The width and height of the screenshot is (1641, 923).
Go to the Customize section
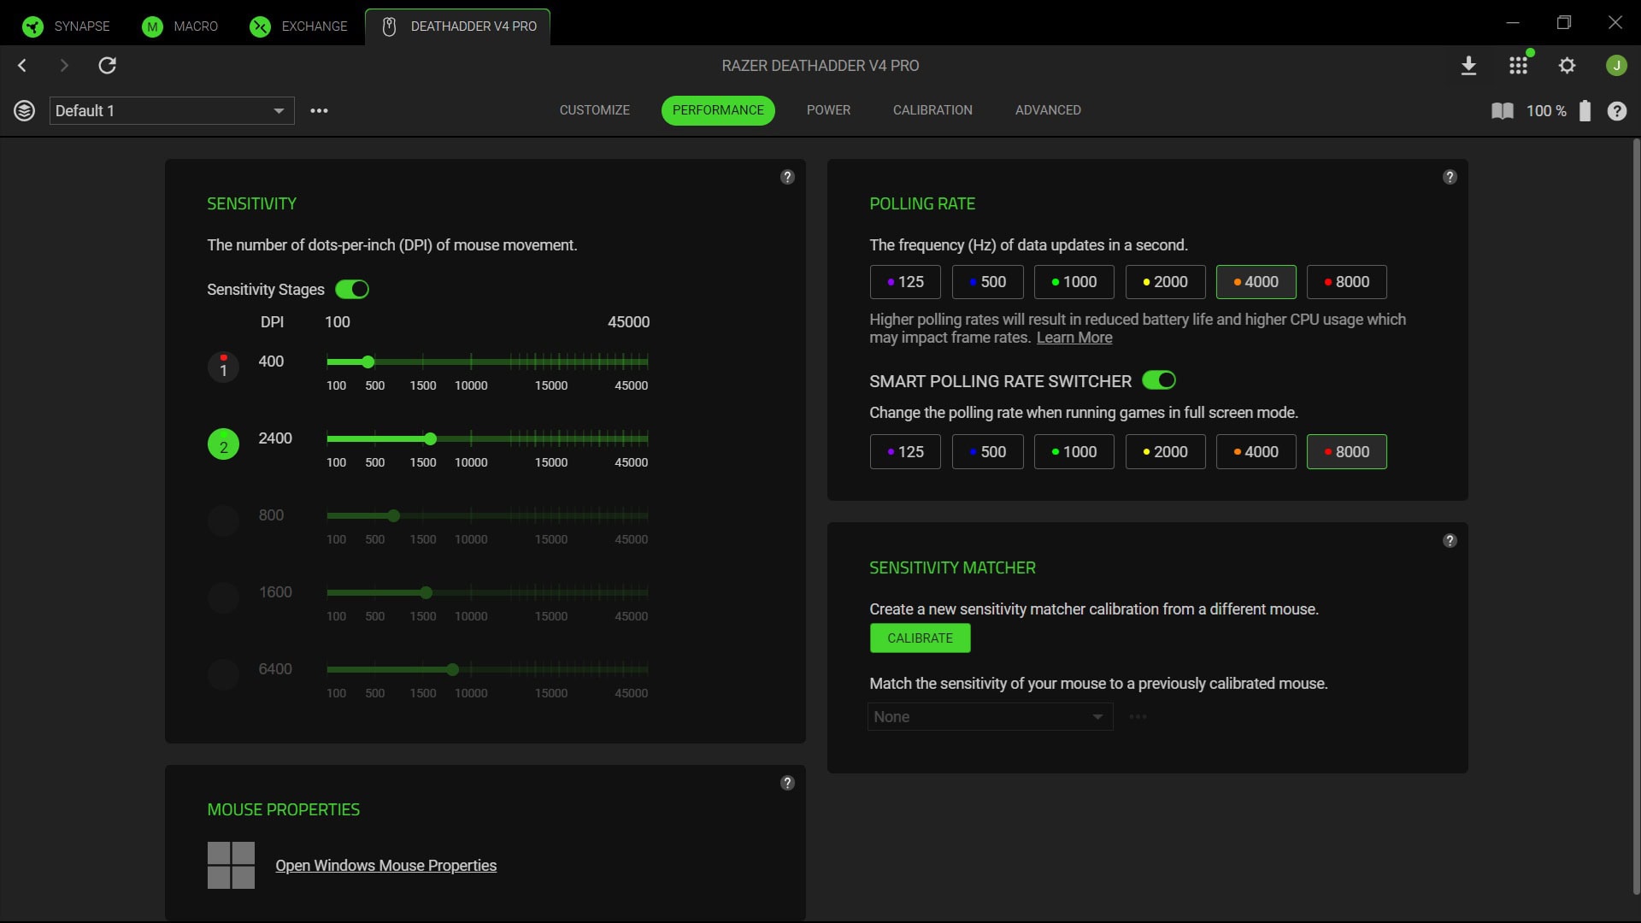pyautogui.click(x=595, y=110)
